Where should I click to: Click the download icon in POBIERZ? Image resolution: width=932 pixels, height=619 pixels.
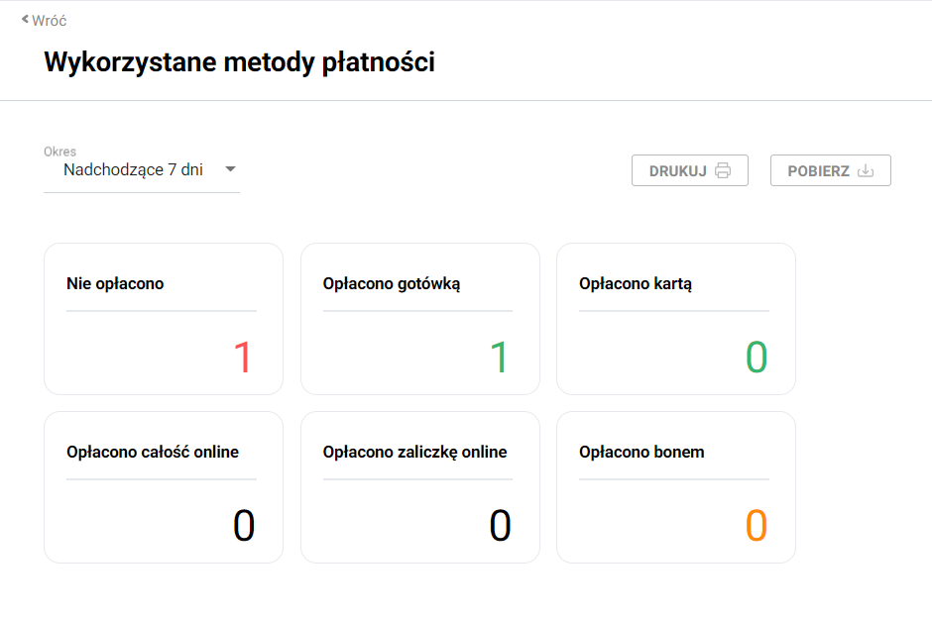[866, 170]
